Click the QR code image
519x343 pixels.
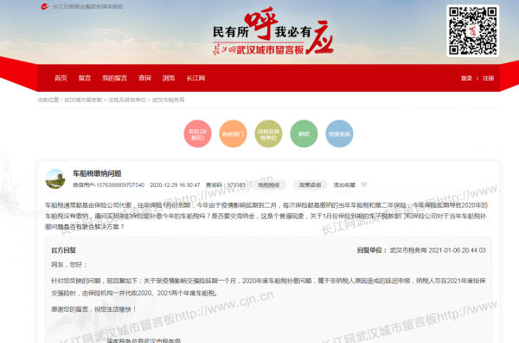click(472, 31)
